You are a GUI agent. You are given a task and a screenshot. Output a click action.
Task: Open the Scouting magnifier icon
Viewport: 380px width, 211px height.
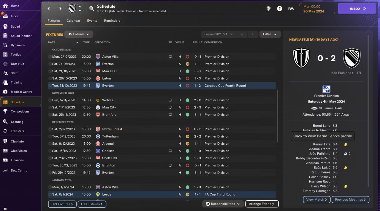pos(5,122)
